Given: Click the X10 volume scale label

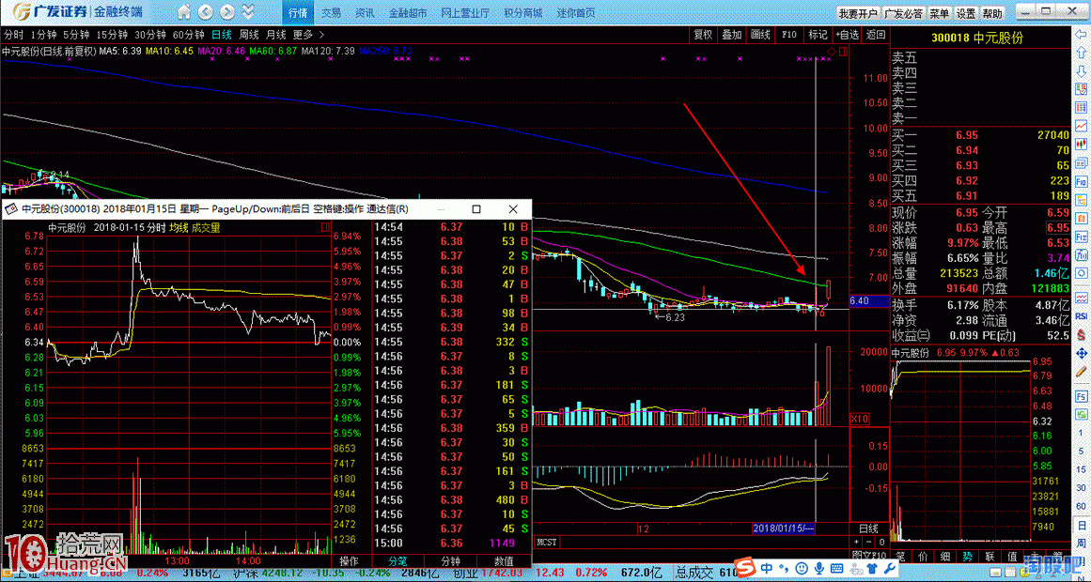Looking at the screenshot, I should 859,419.
